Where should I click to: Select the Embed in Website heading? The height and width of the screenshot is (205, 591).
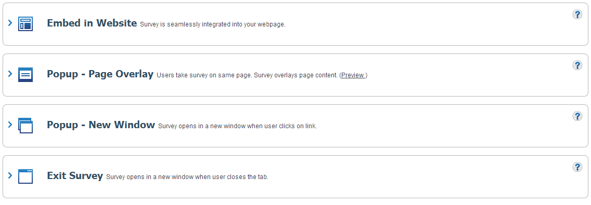pyautogui.click(x=92, y=23)
